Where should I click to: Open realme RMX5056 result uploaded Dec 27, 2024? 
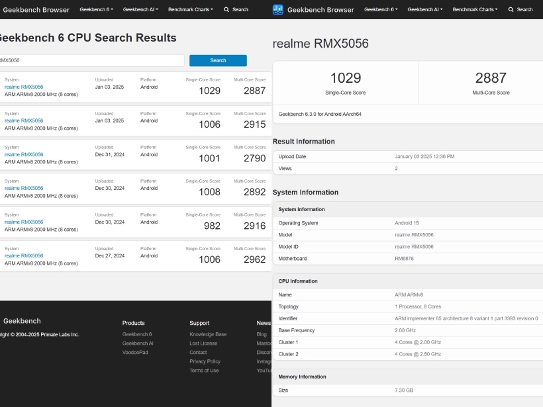(x=24, y=255)
